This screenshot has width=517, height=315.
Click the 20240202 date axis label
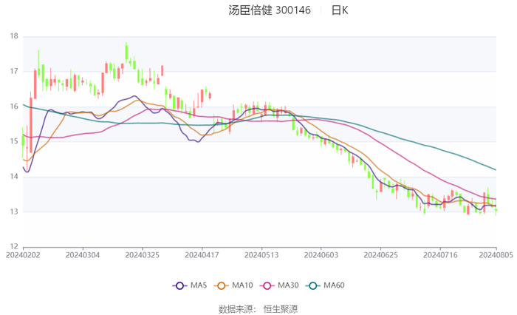pos(23,255)
